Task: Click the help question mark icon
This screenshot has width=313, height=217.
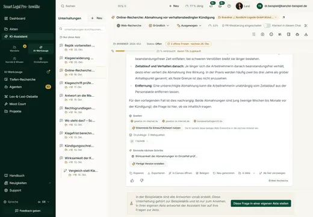Action: [x=229, y=6]
